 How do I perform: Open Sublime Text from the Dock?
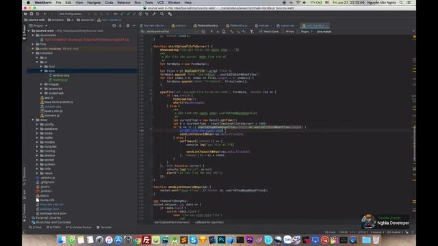184,240
